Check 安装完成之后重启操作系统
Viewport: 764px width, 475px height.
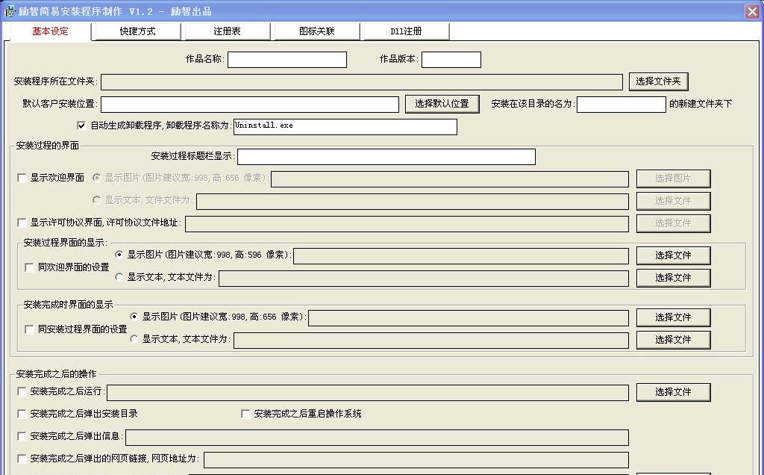click(x=245, y=413)
